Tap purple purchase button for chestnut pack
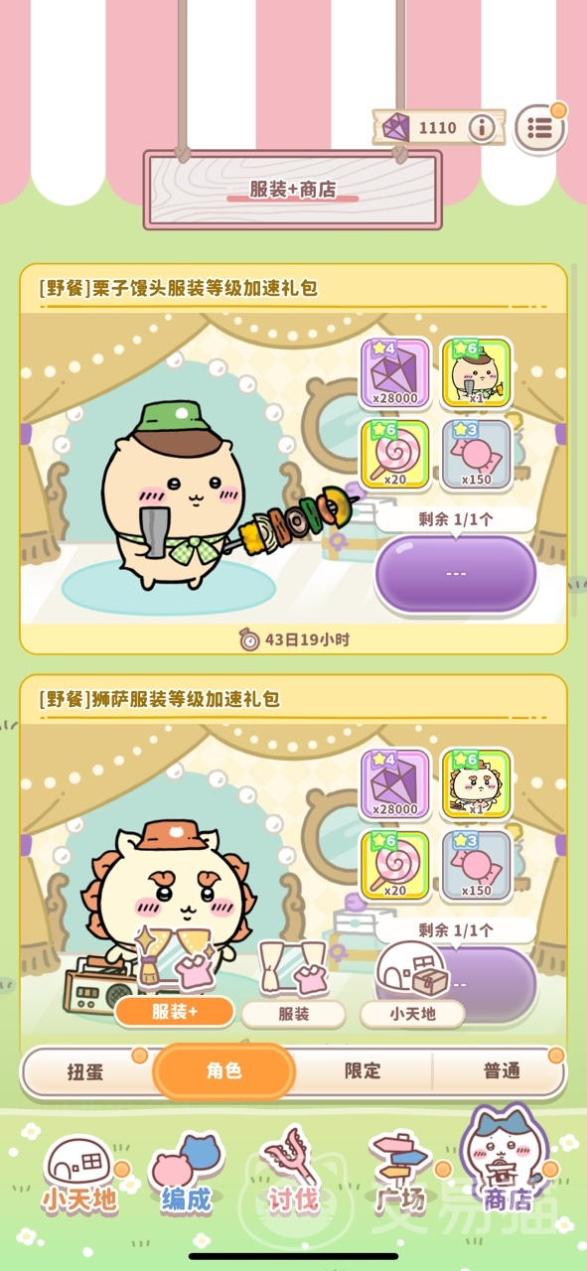This screenshot has width=587, height=1271. click(x=456, y=574)
